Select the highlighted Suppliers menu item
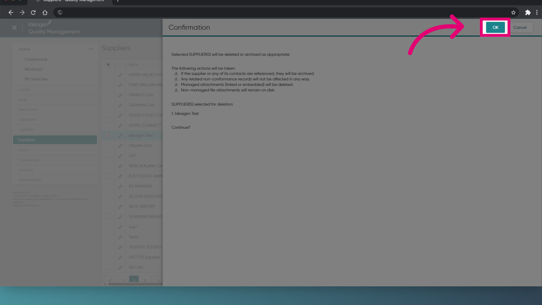542x305 pixels. tap(55, 140)
